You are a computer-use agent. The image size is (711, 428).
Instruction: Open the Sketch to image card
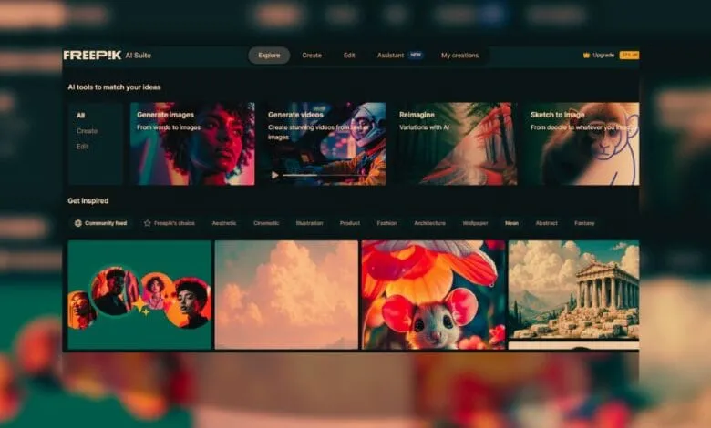pos(582,144)
